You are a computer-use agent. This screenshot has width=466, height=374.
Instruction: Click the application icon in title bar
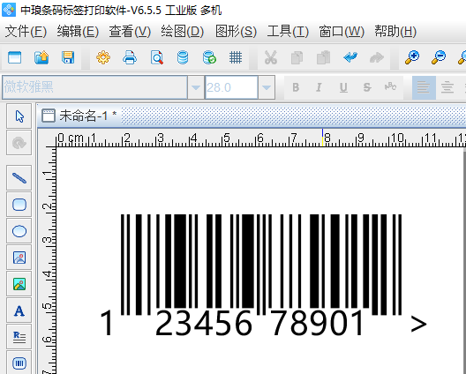pyautogui.click(x=9, y=10)
